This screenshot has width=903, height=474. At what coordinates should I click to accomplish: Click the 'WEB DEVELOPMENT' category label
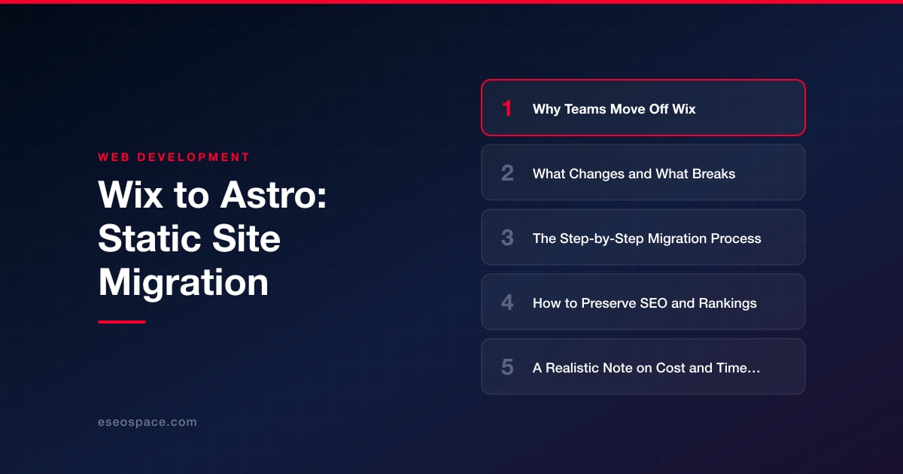point(174,157)
